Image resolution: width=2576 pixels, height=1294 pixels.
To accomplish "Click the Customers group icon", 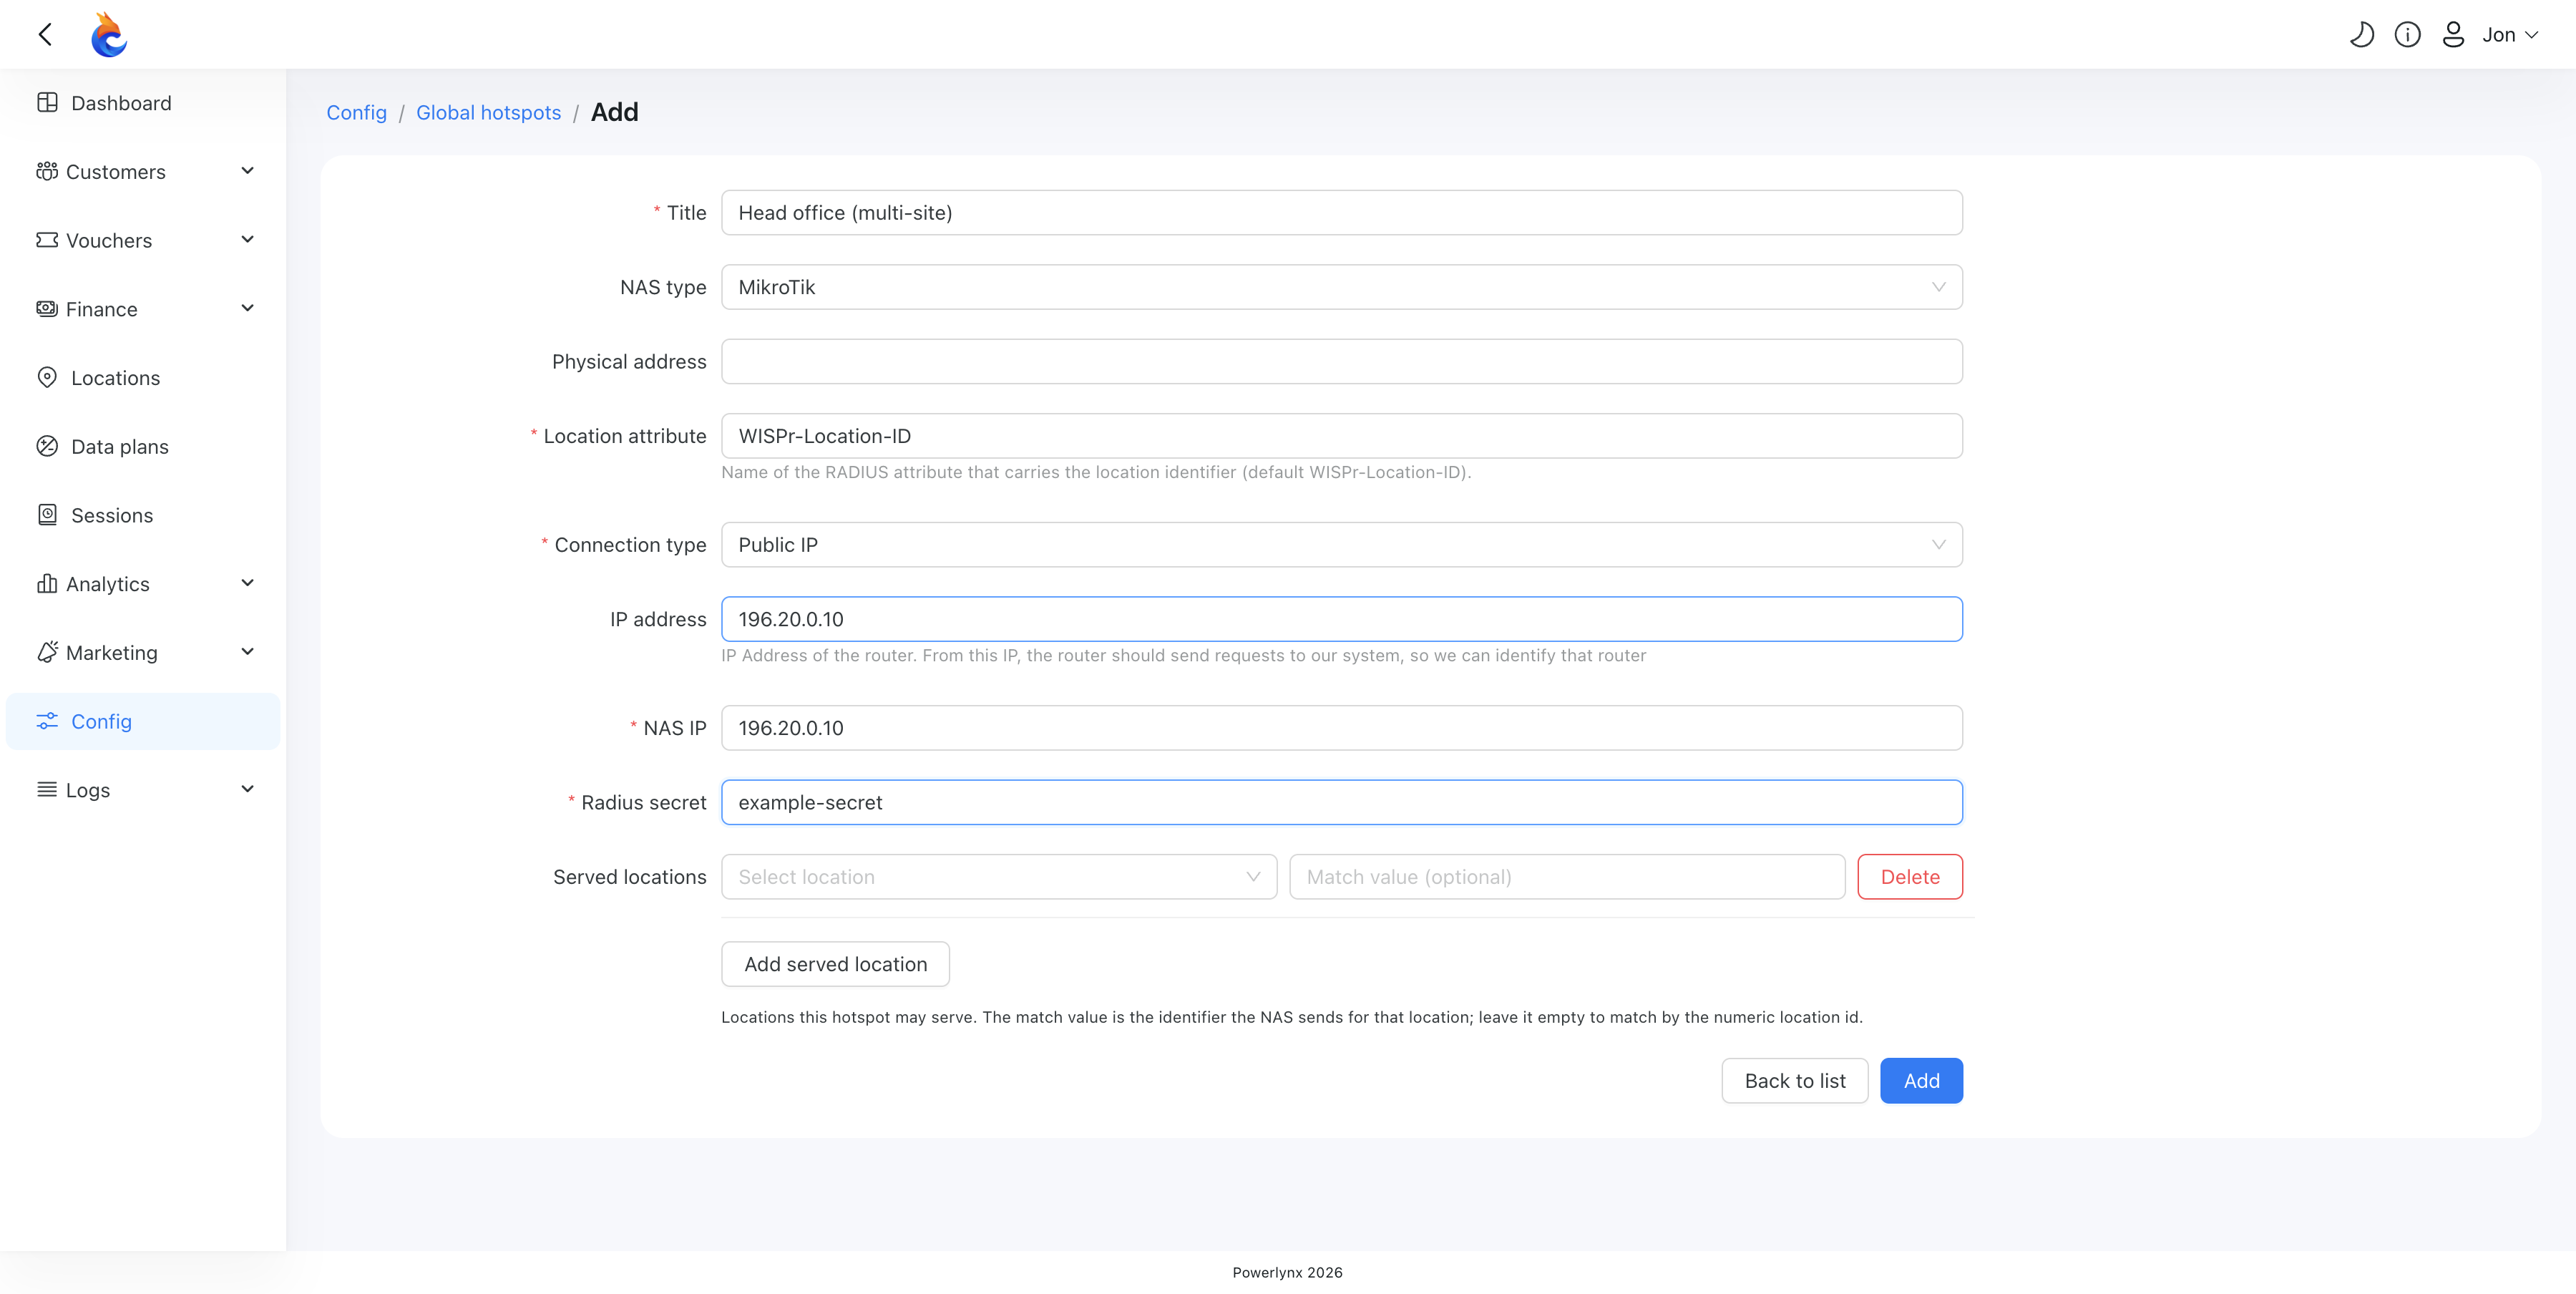I will point(47,172).
